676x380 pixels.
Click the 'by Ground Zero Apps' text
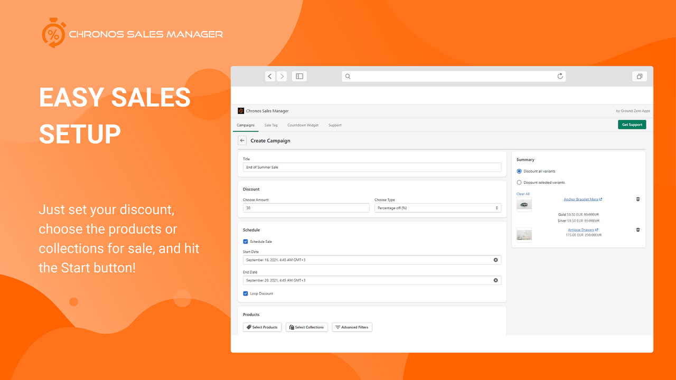(x=633, y=111)
